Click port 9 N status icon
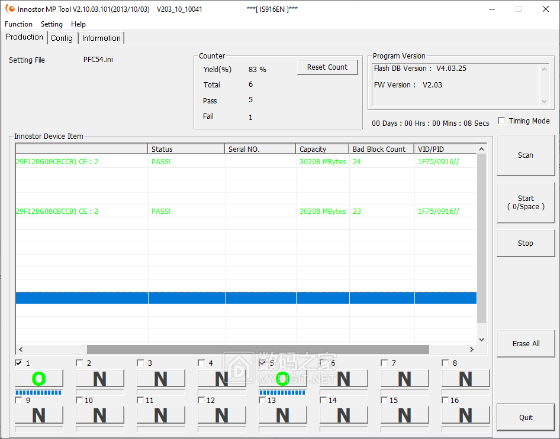560x439 pixels. 39,415
